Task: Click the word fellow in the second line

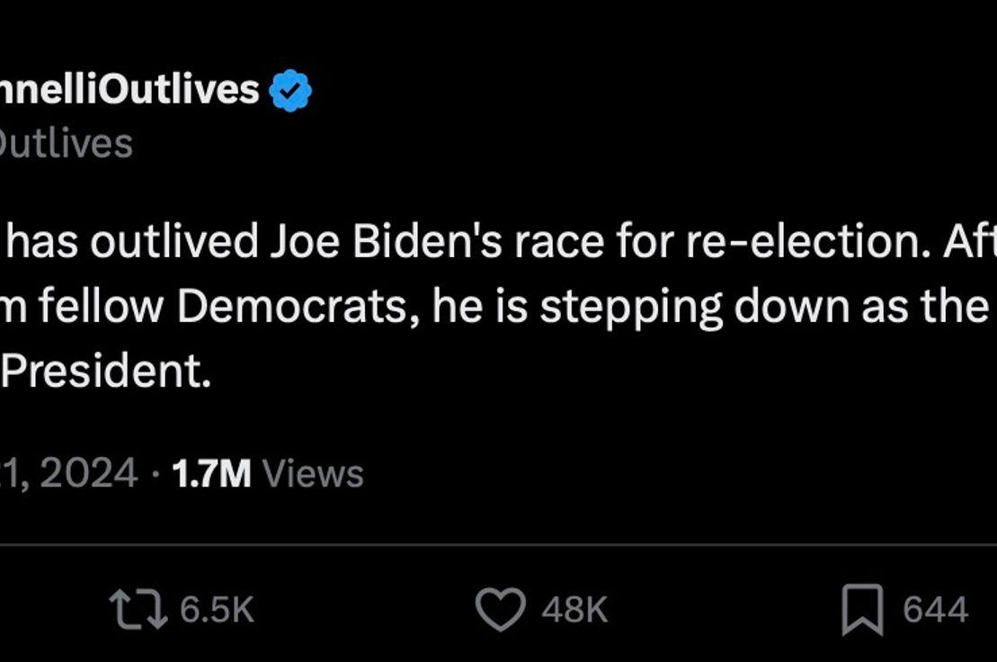Action: click(102, 307)
